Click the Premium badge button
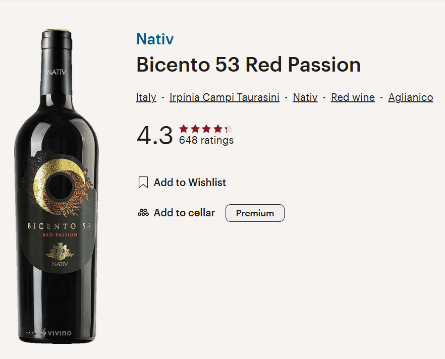Viewport: 445px width, 359px height. tap(255, 213)
